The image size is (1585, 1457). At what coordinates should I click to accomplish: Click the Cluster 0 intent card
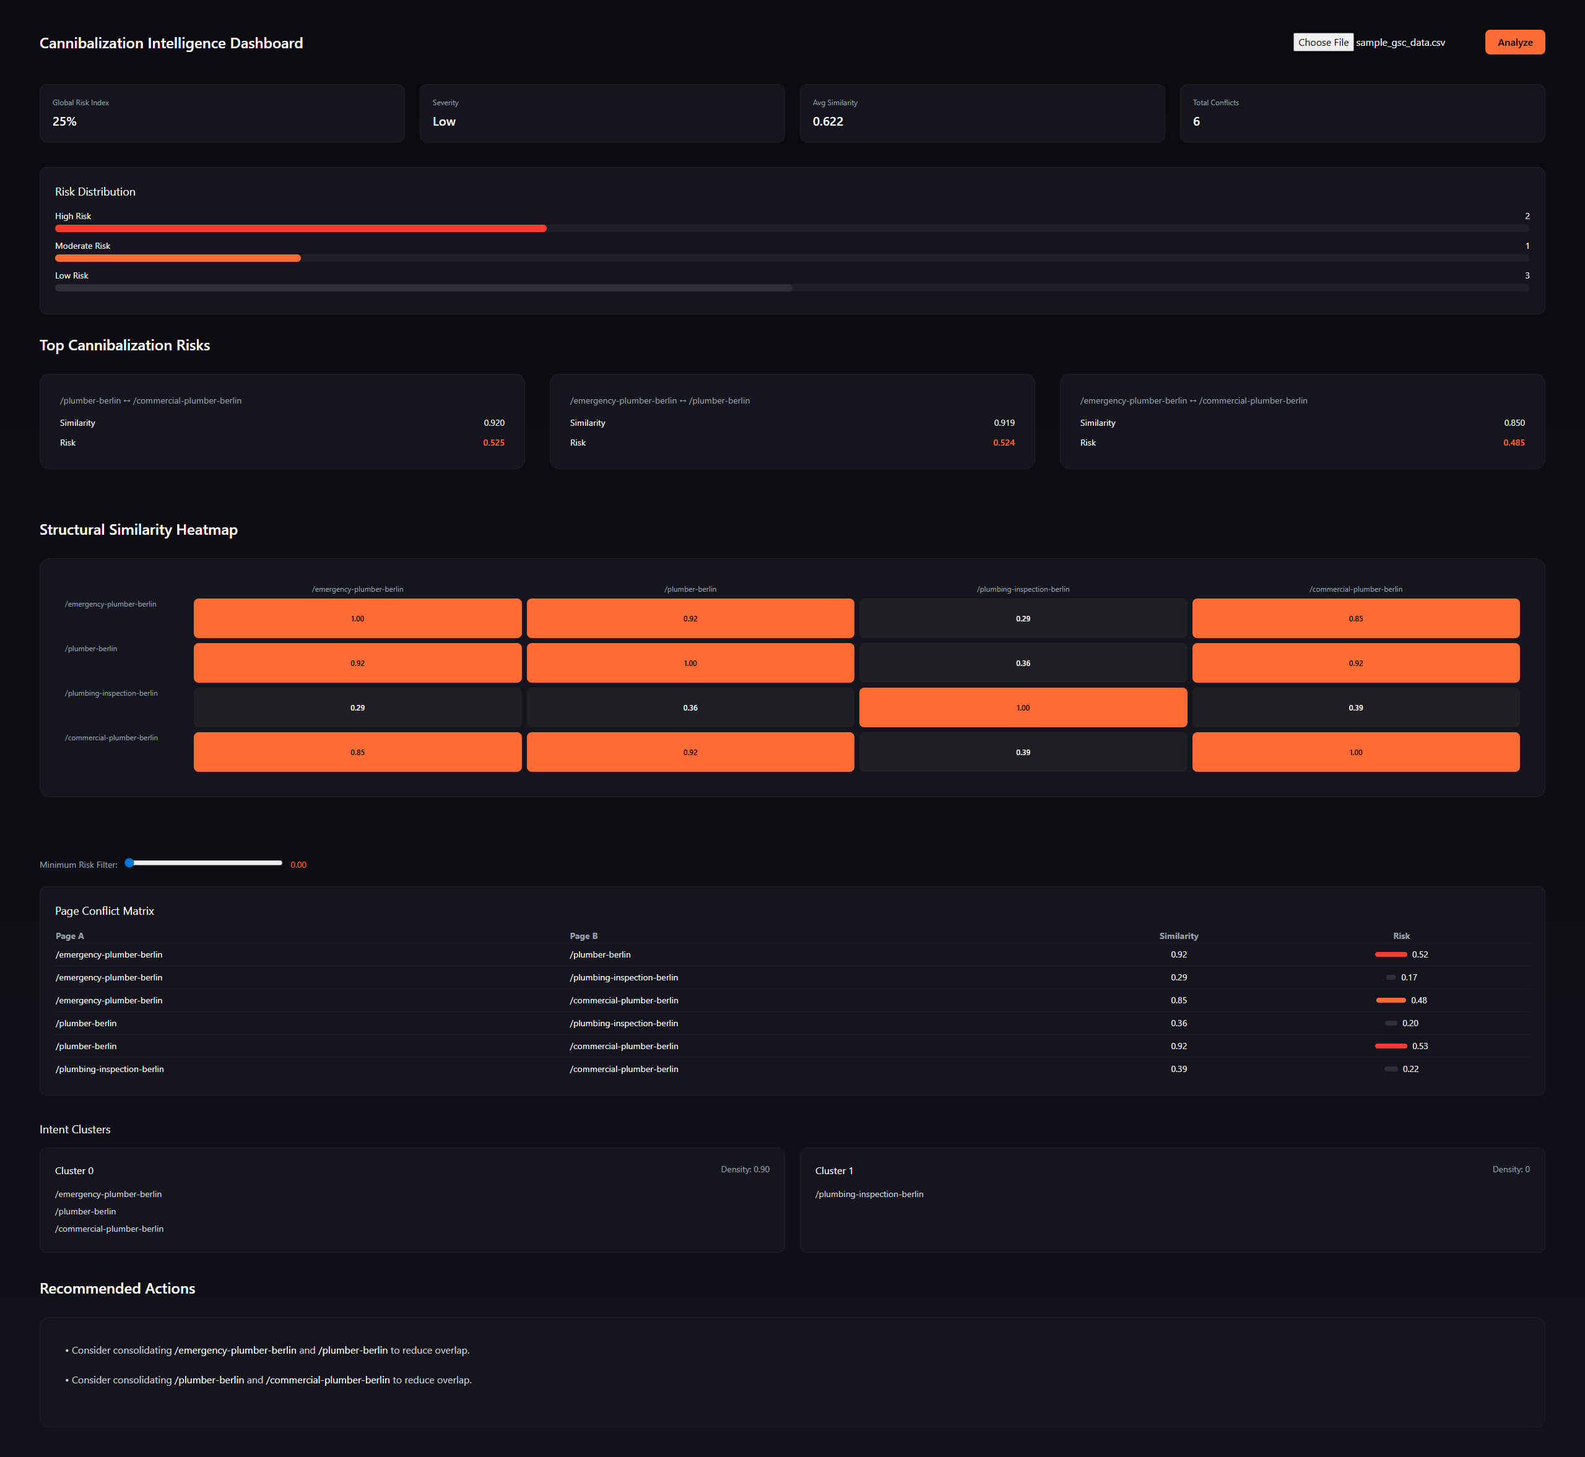point(412,1200)
